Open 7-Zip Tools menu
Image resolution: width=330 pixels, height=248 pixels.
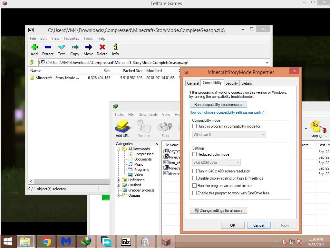click(x=88, y=38)
